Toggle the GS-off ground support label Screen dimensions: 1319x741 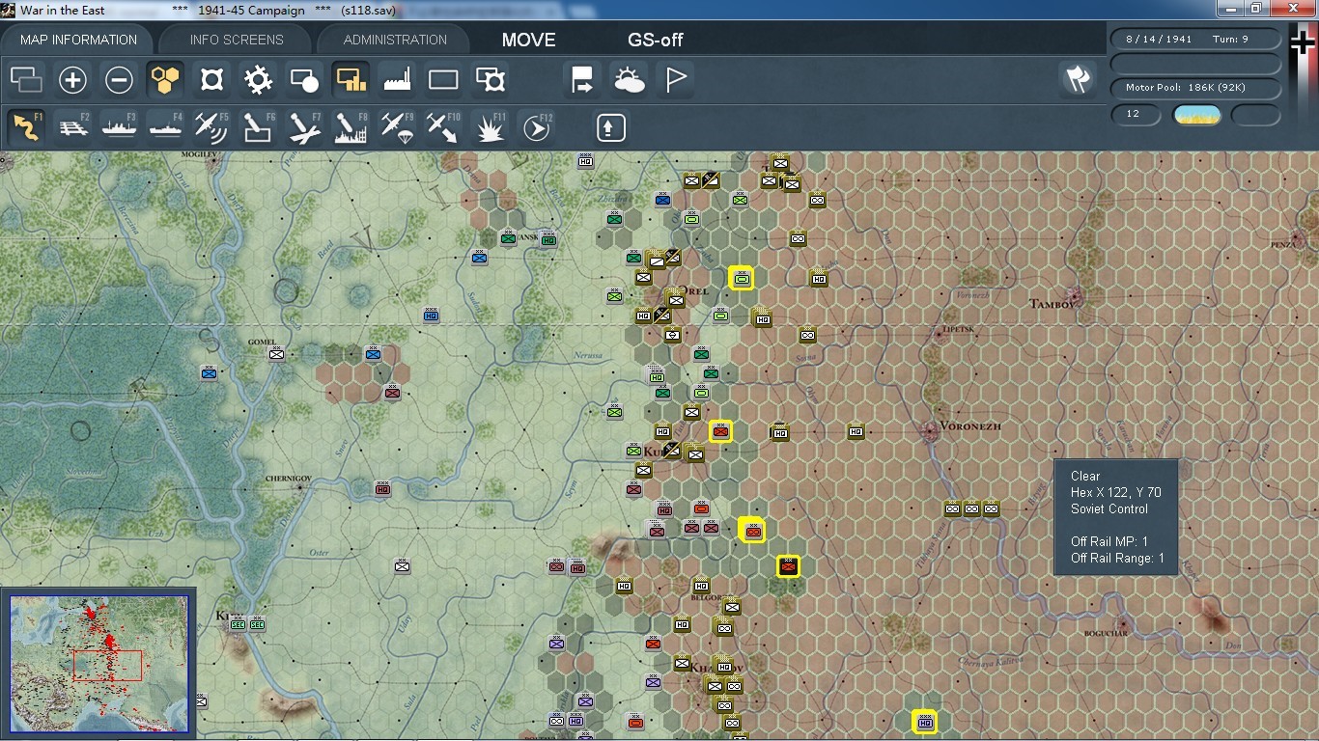coord(656,40)
